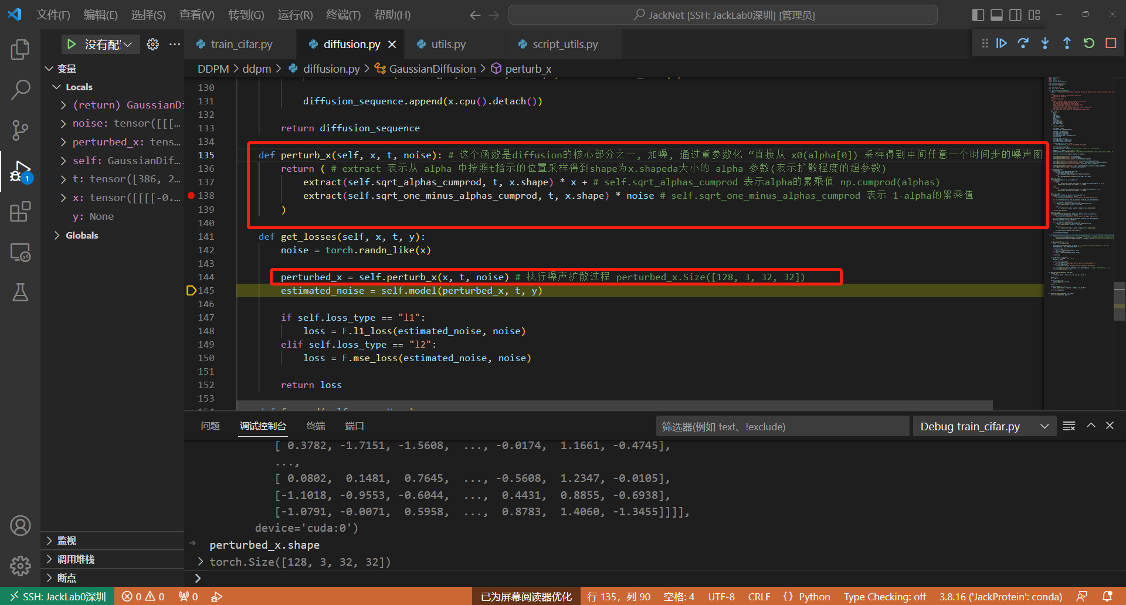Toggle the secondary side bar layout
Screen dimensions: 1126x605
coord(1015,15)
